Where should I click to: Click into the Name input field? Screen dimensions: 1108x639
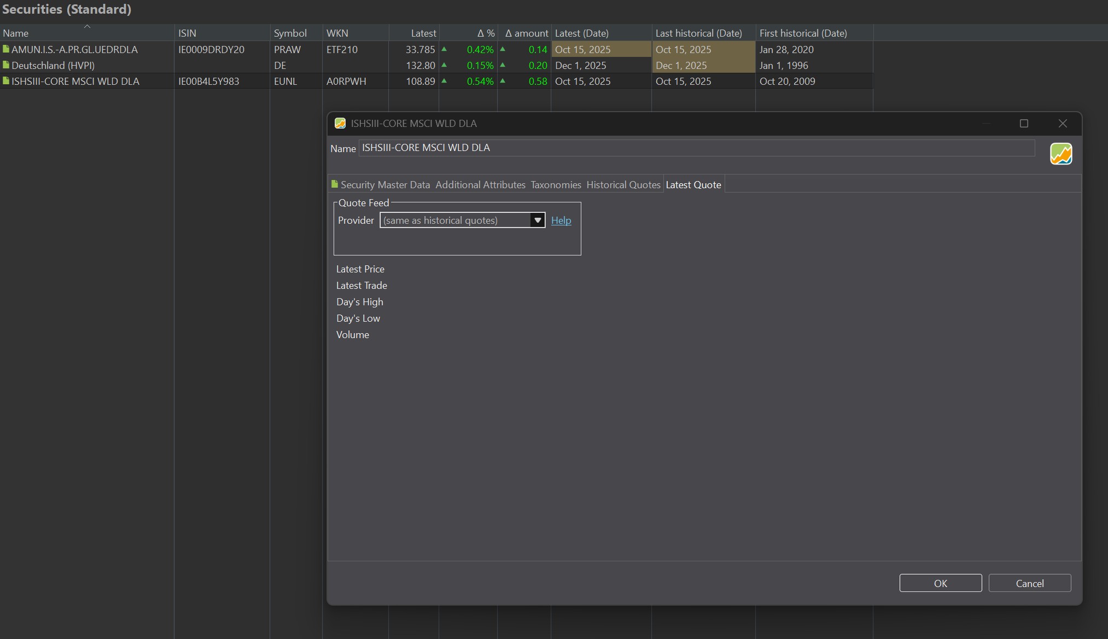pyautogui.click(x=696, y=148)
